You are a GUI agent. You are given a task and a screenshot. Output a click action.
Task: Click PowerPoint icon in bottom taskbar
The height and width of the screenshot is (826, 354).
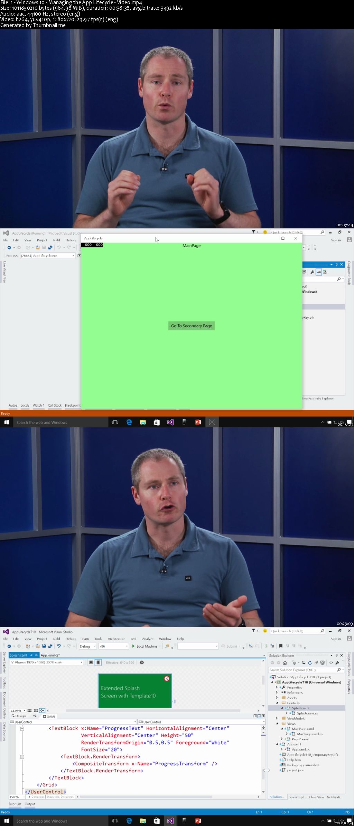tap(198, 820)
